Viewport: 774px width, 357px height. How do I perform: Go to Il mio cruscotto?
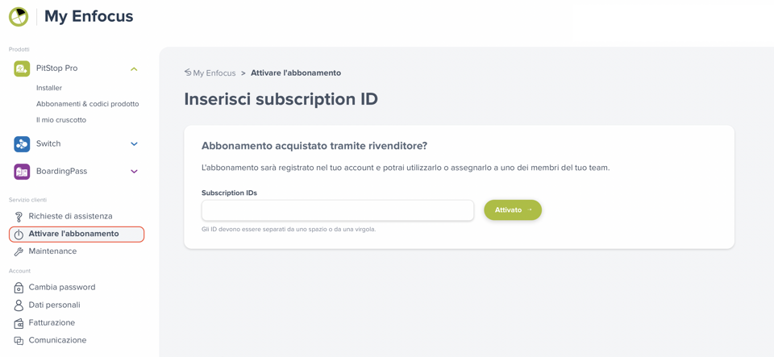(x=61, y=120)
